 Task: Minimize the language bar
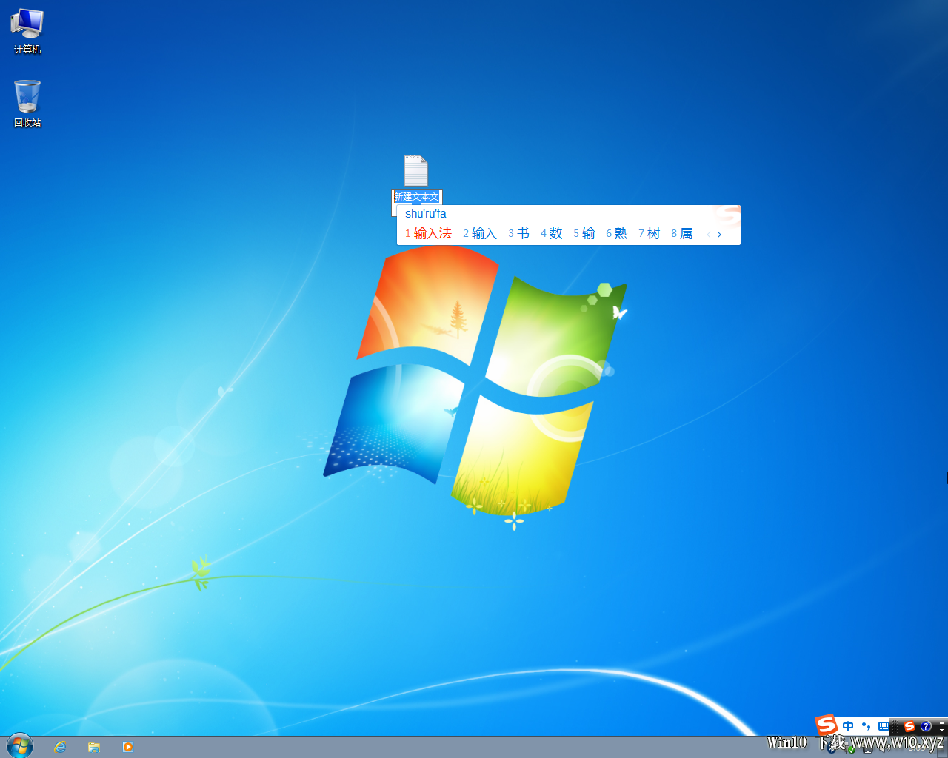click(x=942, y=722)
